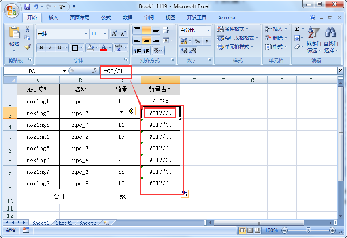This screenshot has height=238, width=347.
Task: Center text horizontally
Action: pyautogui.click(x=146, y=40)
